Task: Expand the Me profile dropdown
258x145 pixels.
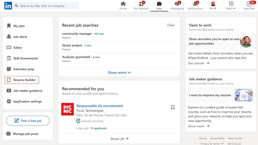Action: [213, 6]
